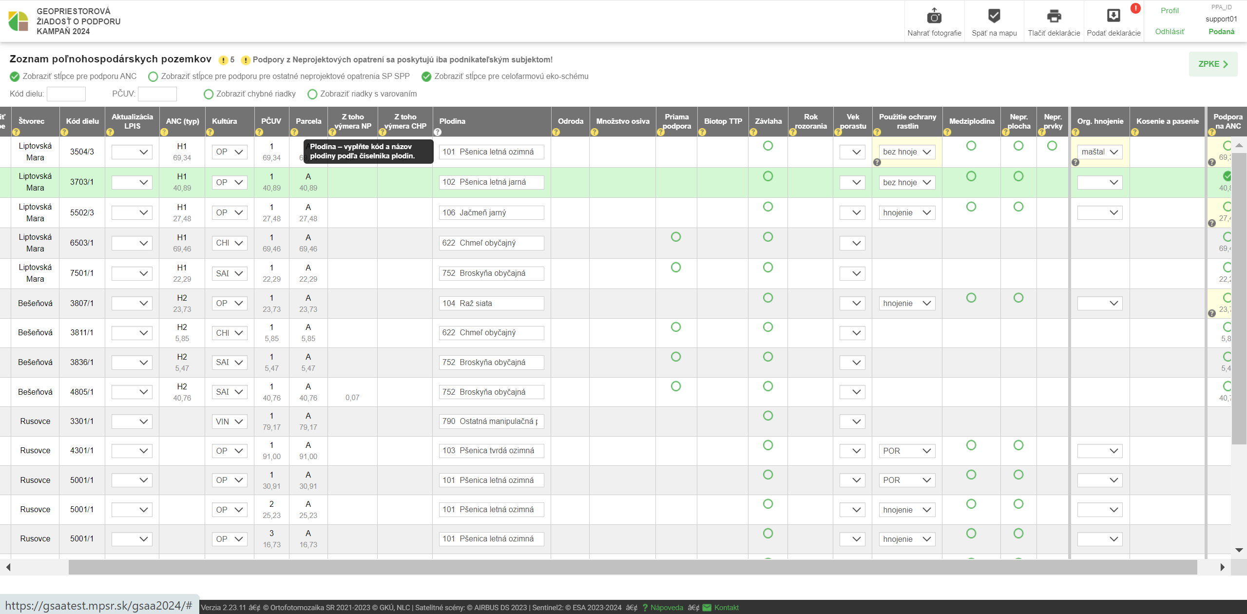Click the help icon under Plodina header
1247x614 pixels.
tap(438, 132)
